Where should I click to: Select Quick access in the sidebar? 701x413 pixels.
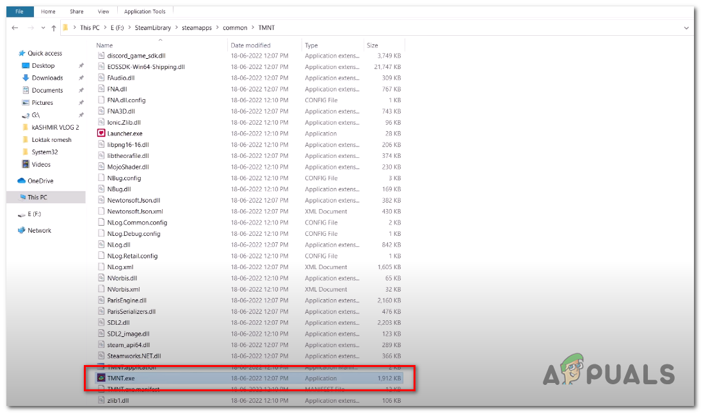pos(45,53)
